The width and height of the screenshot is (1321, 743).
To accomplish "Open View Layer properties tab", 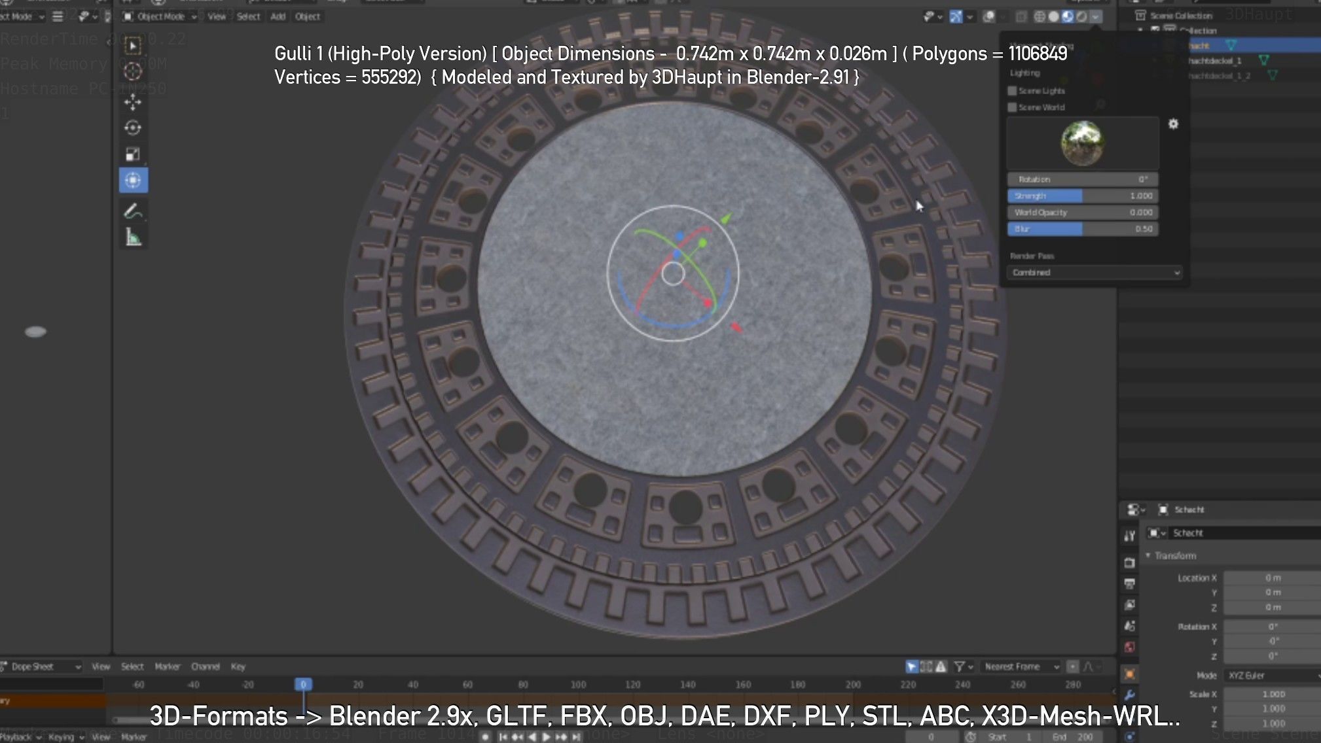I will 1129,605.
